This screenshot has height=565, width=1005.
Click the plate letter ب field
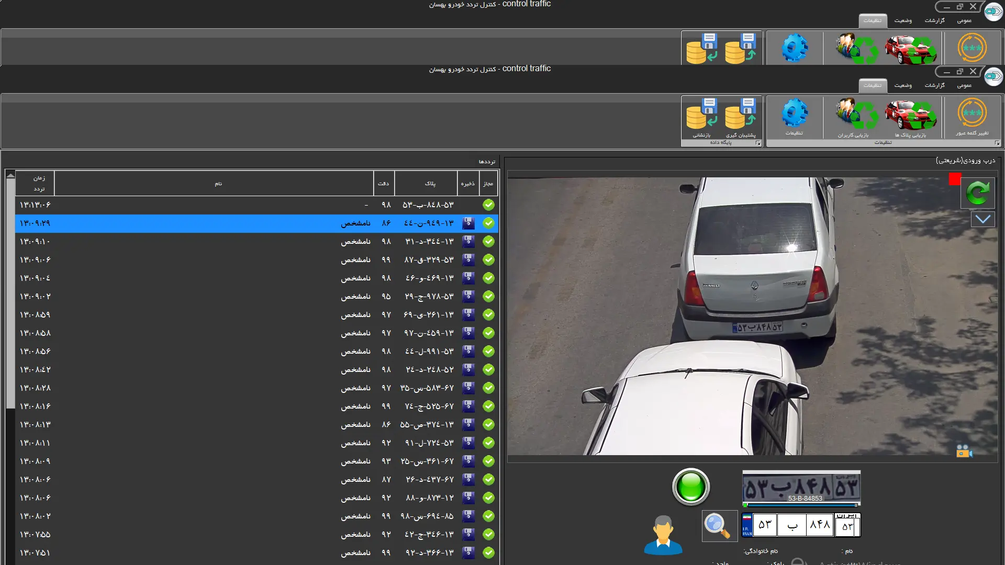791,525
